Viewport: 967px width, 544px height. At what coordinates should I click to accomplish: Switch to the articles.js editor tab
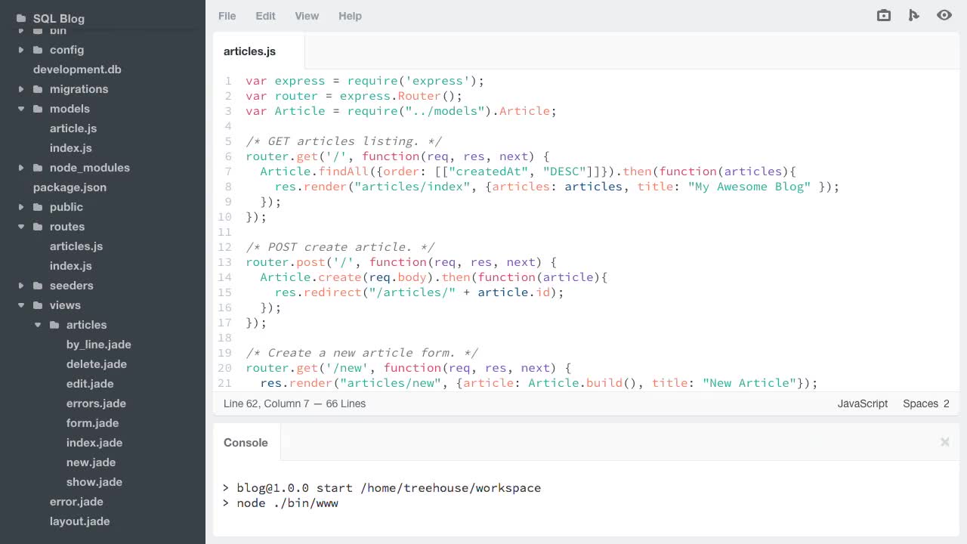(x=249, y=51)
